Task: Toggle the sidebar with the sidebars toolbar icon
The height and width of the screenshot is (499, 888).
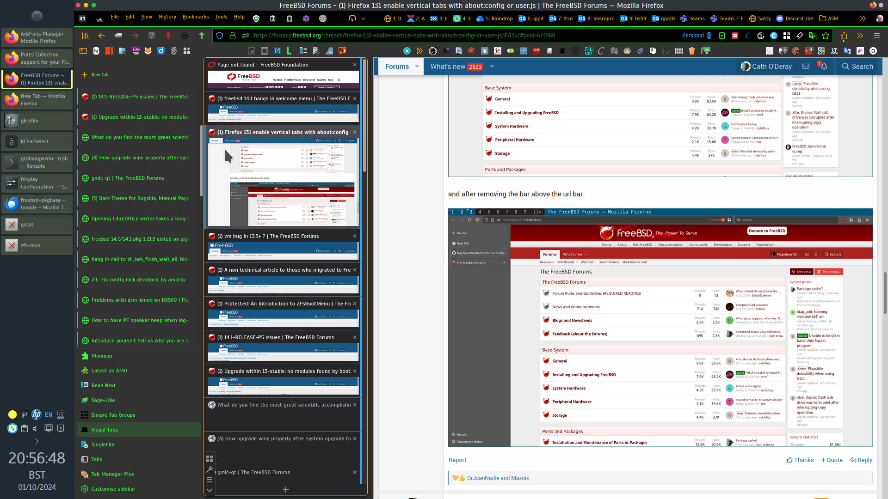Action: pyautogui.click(x=83, y=51)
